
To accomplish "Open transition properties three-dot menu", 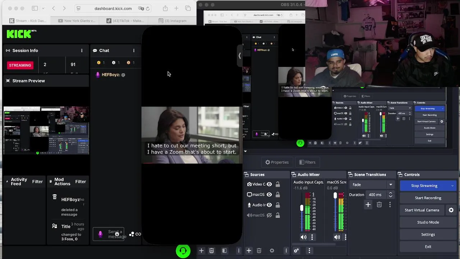I will tap(390, 205).
